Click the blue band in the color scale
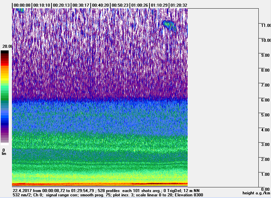271x198 pixels. (x=5, y=117)
